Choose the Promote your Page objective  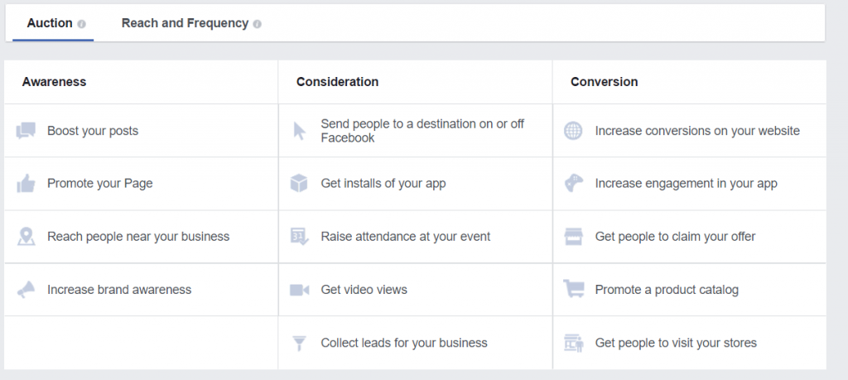141,184
